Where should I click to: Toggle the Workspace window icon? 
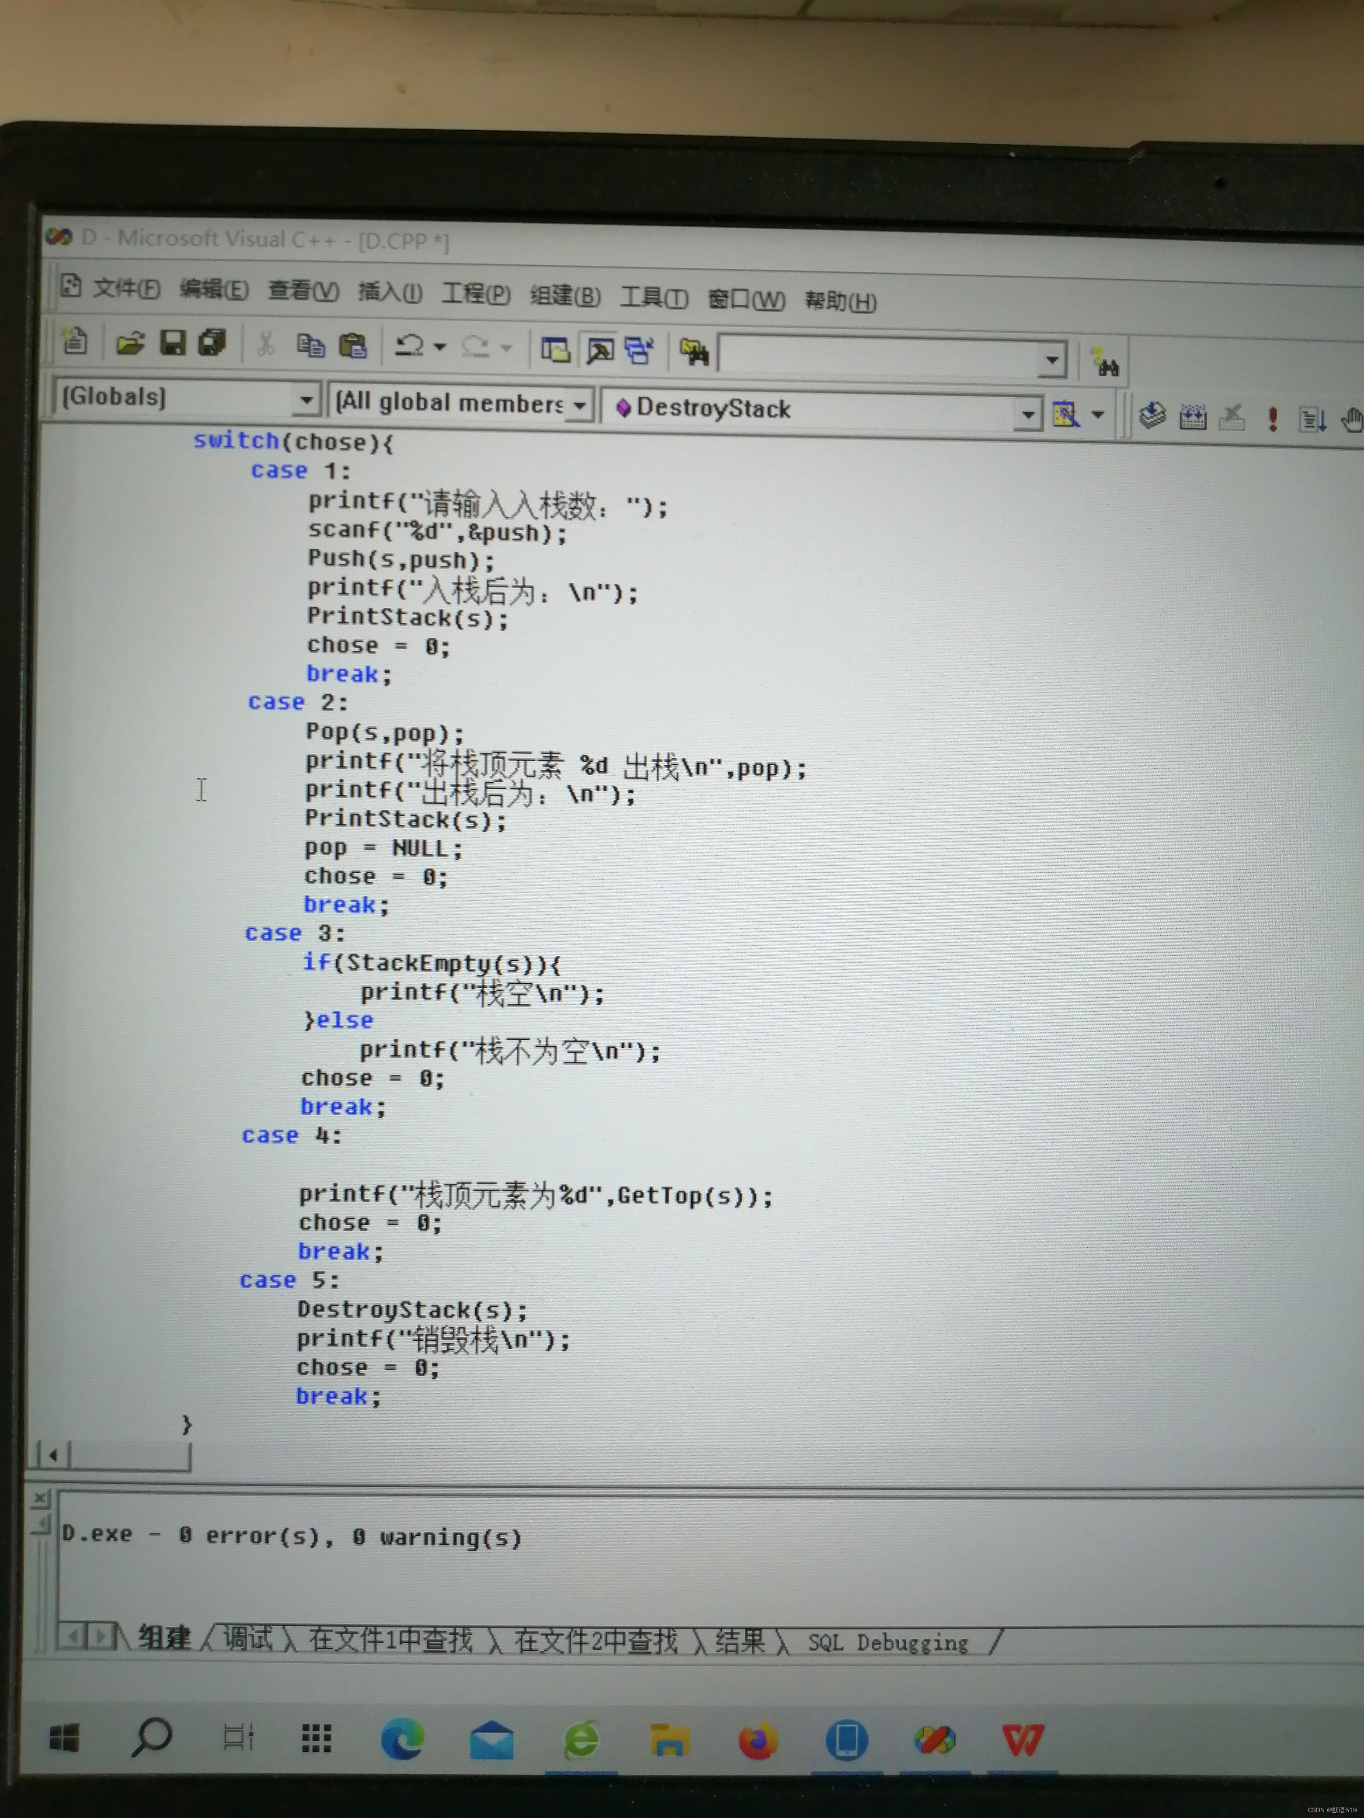pyautogui.click(x=556, y=350)
